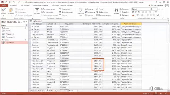Screen dimensions: 170x95
Task: Click the 1 200,00р. price cell
Action: [x=112, y=35]
